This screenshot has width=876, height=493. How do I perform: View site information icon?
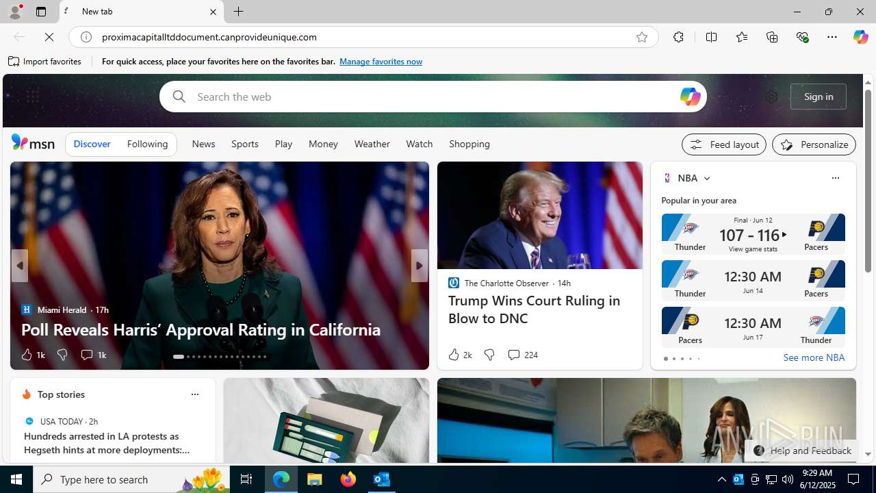86,37
